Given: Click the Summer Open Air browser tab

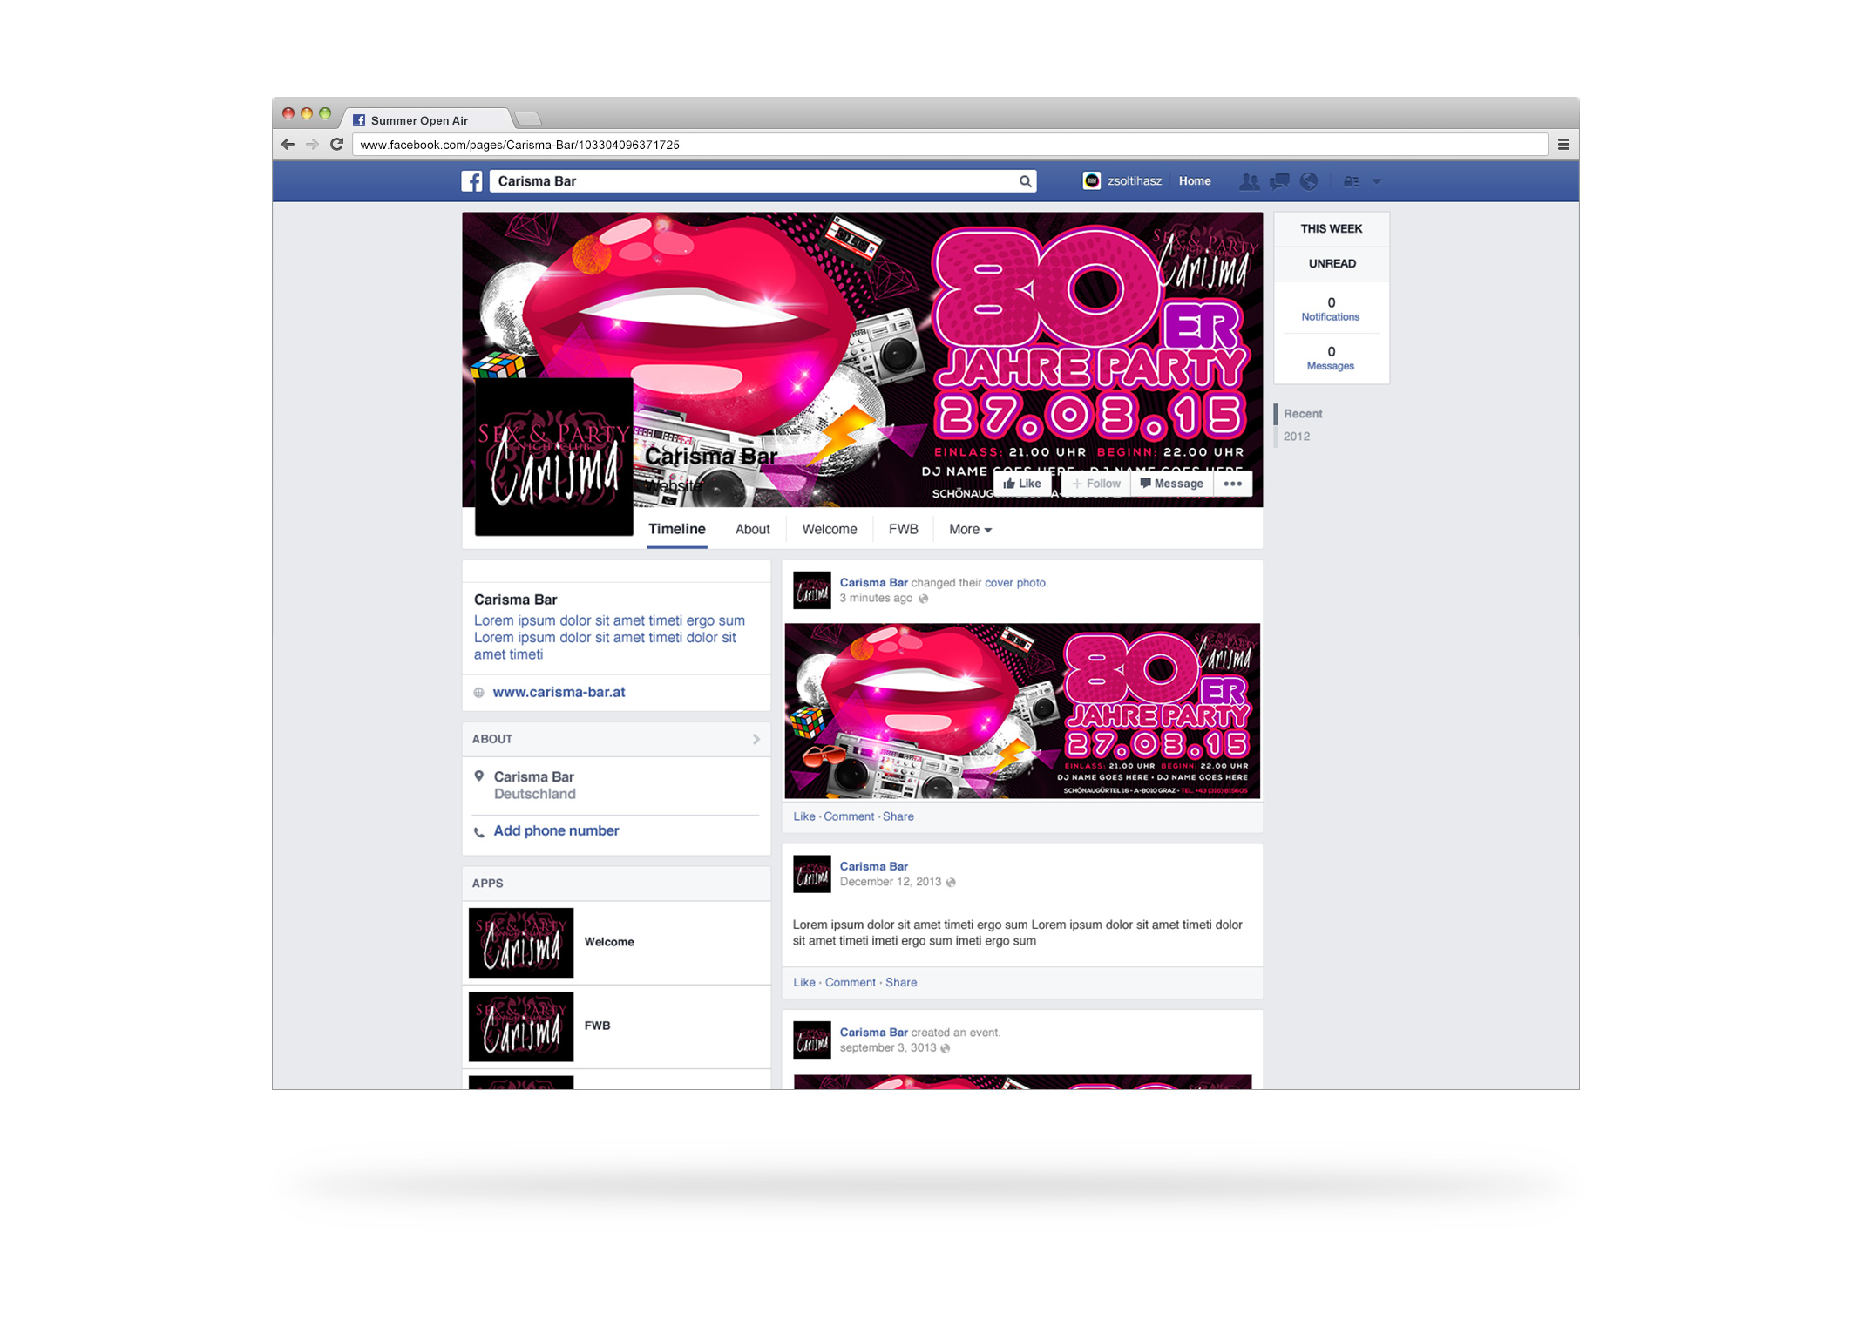Looking at the screenshot, I should [427, 119].
